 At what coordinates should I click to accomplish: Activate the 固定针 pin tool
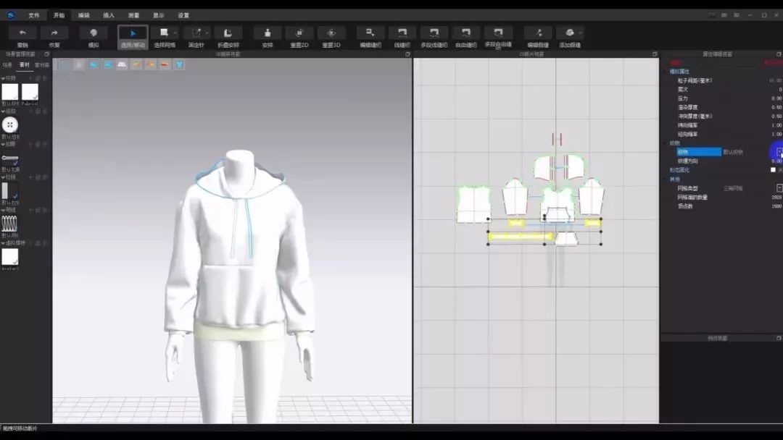click(x=196, y=33)
